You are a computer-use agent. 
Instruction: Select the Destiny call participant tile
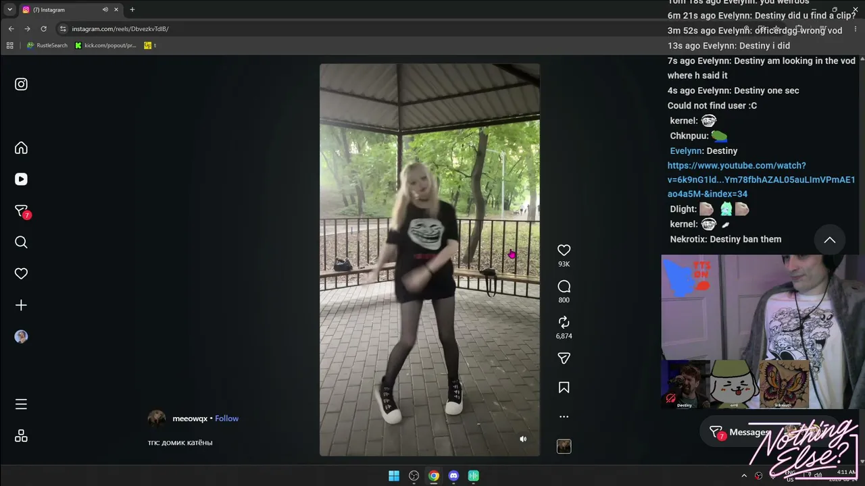click(685, 384)
